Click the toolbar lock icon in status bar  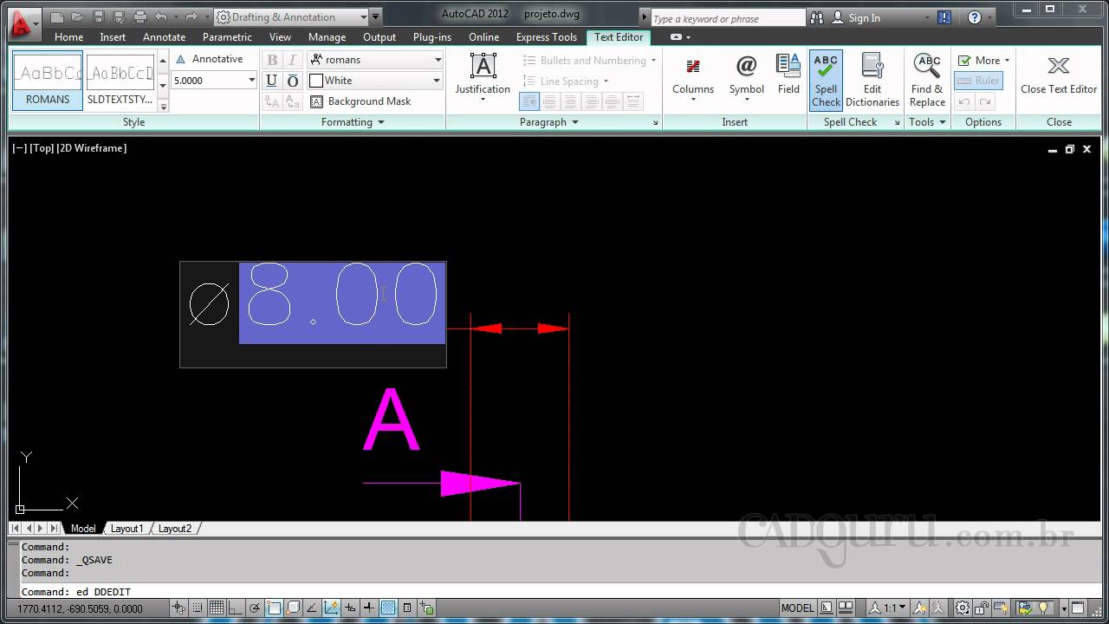coord(983,608)
